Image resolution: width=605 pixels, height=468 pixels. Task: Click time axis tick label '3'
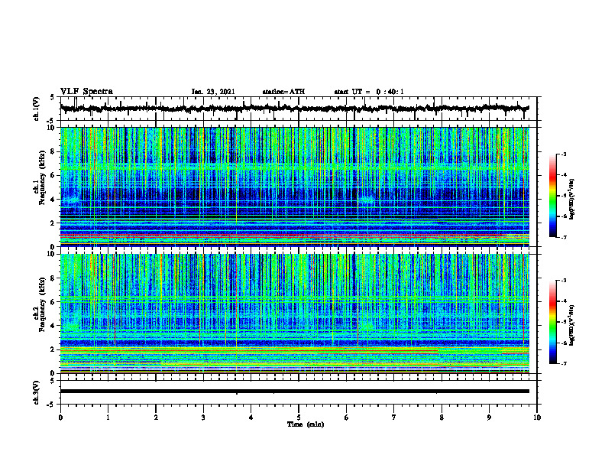pos(203,418)
